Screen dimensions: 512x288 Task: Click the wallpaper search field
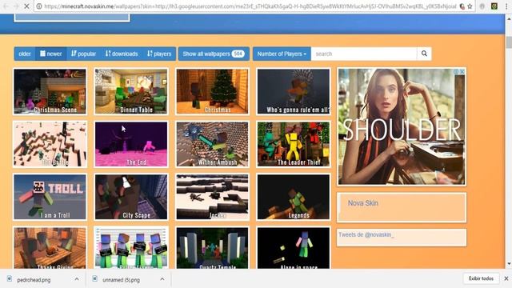[364, 54]
